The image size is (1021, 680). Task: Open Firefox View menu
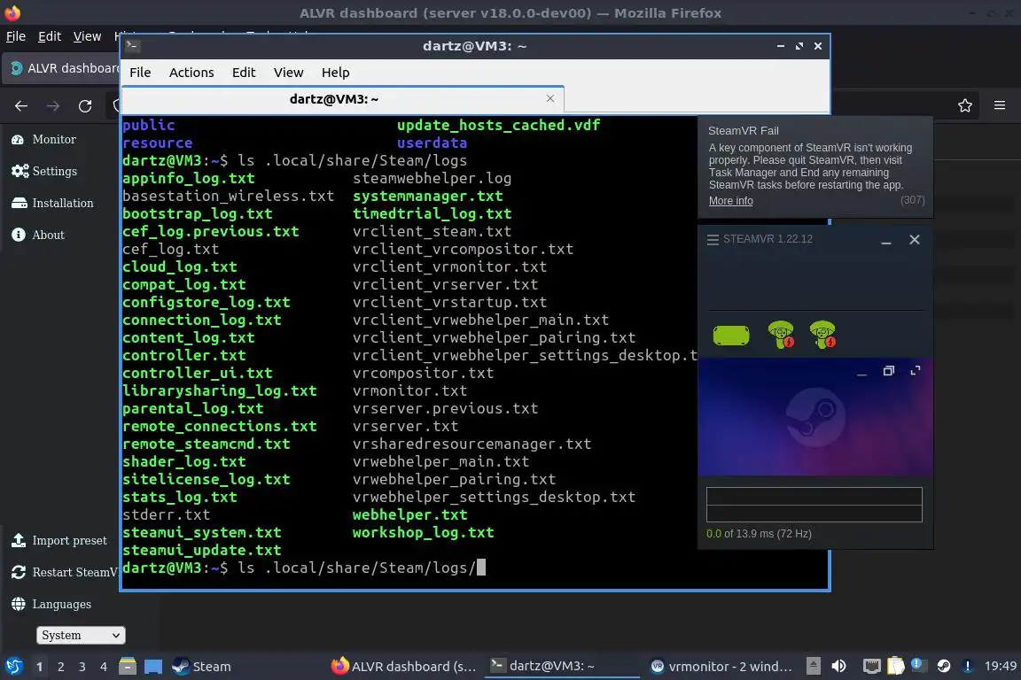point(87,36)
